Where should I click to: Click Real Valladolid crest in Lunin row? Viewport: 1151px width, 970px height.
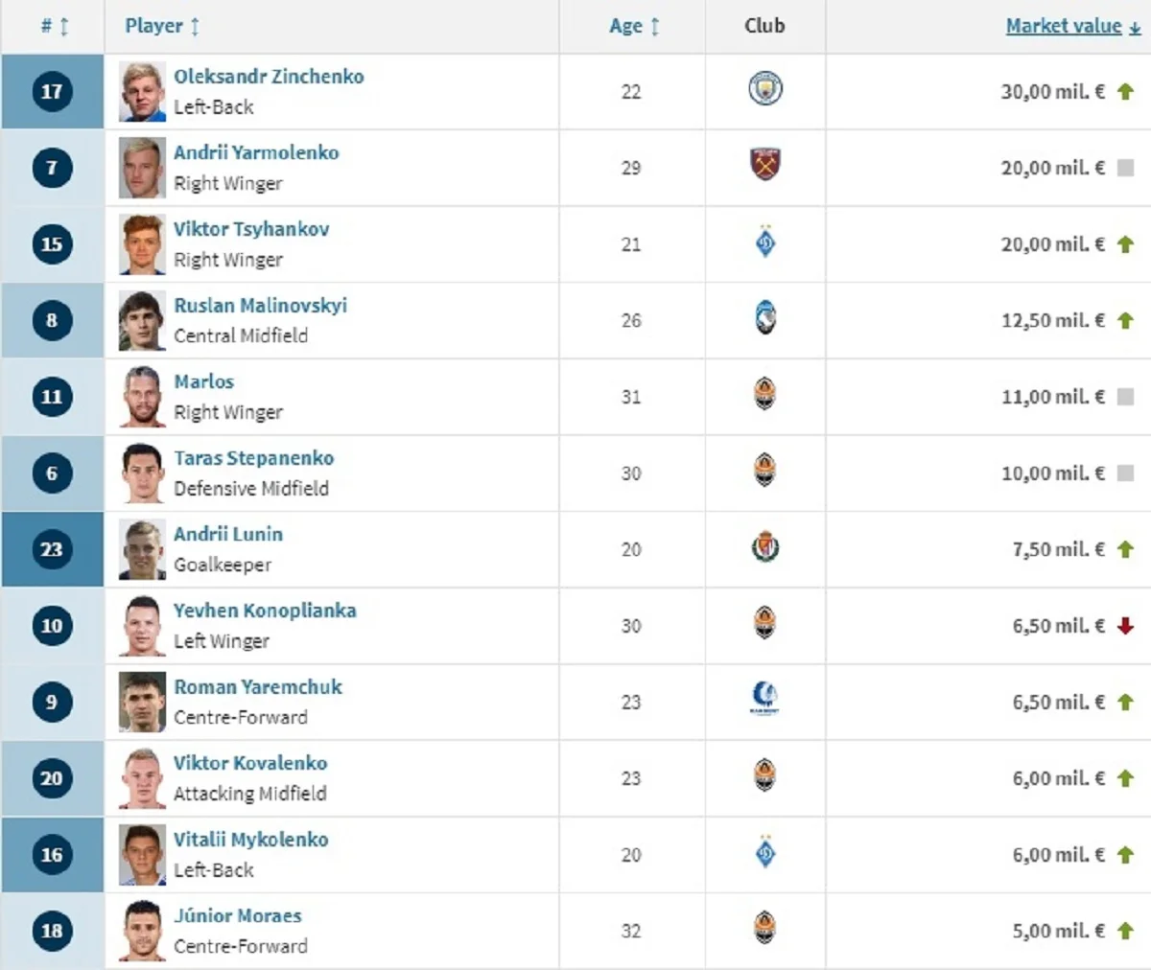[x=764, y=548]
